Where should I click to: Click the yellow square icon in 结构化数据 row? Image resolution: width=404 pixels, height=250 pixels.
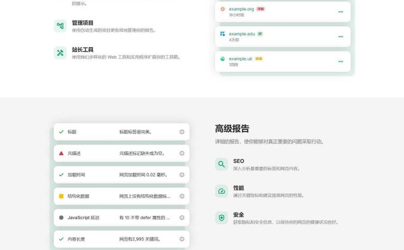tap(61, 196)
